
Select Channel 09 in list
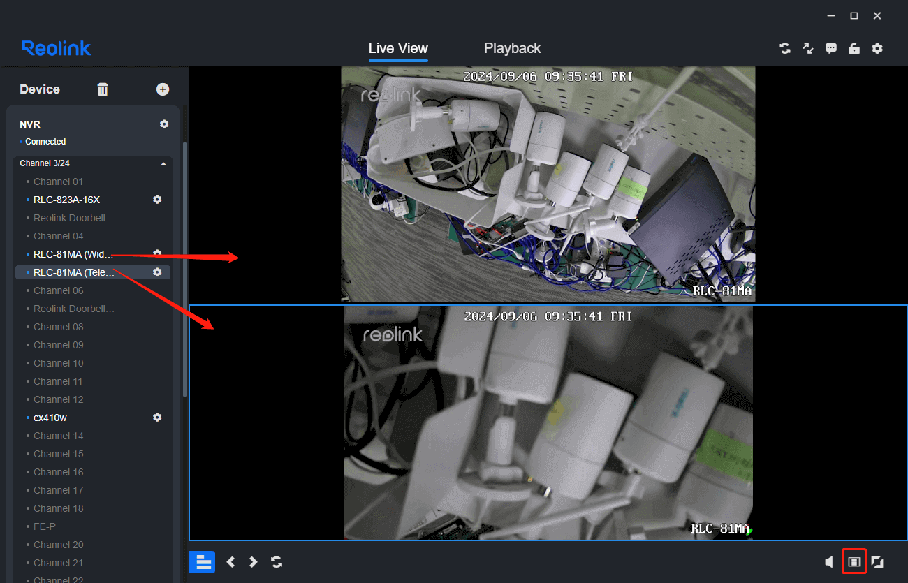[58, 345]
